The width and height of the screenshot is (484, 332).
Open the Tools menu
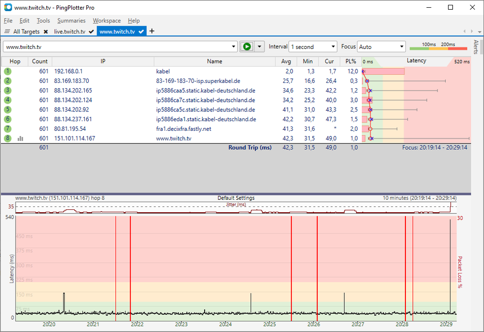point(43,21)
